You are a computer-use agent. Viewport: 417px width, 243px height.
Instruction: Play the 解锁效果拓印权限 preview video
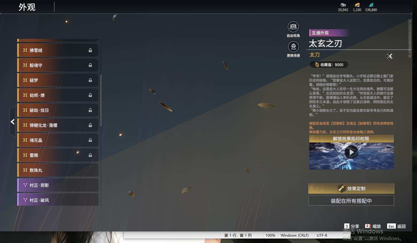click(x=351, y=152)
